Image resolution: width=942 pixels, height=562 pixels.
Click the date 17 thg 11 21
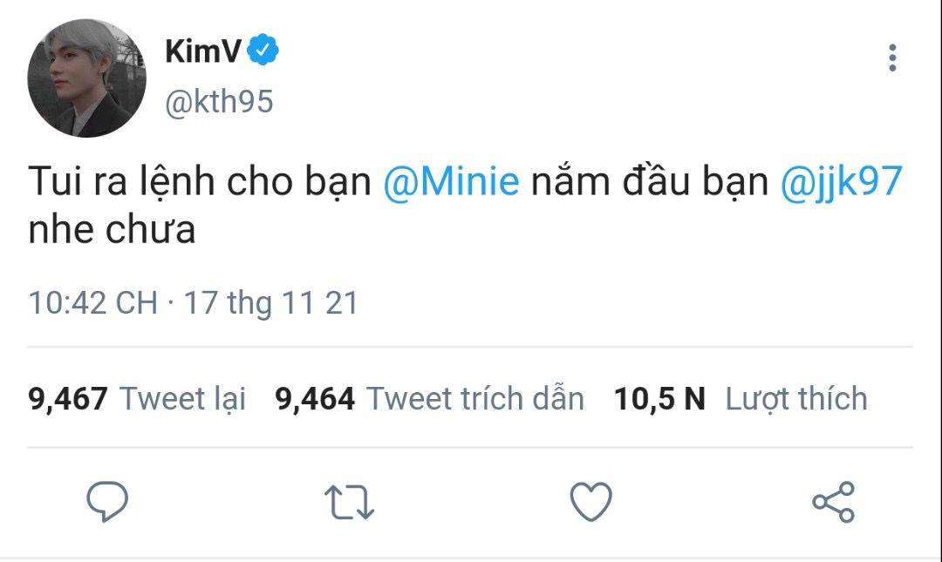[271, 302]
